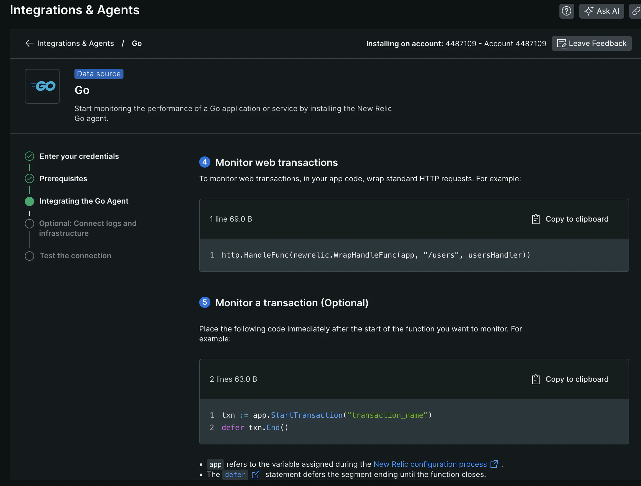This screenshot has height=486, width=641.
Task: Click the txn := app.StartTransaction code line
Action: [327, 415]
